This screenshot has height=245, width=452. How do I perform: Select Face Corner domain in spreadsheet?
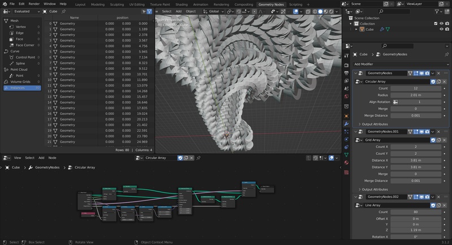pos(25,44)
